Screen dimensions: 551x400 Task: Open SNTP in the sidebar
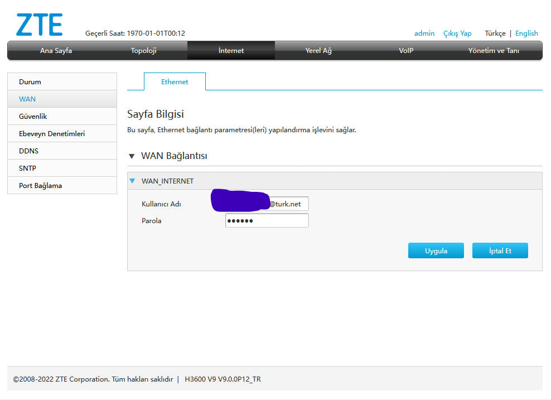62,168
